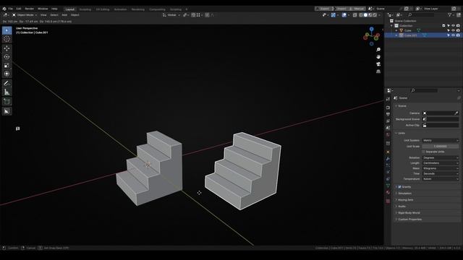Screen dimensions: 463x260
Task: Open the Object Mode dropdown
Action: (25, 15)
